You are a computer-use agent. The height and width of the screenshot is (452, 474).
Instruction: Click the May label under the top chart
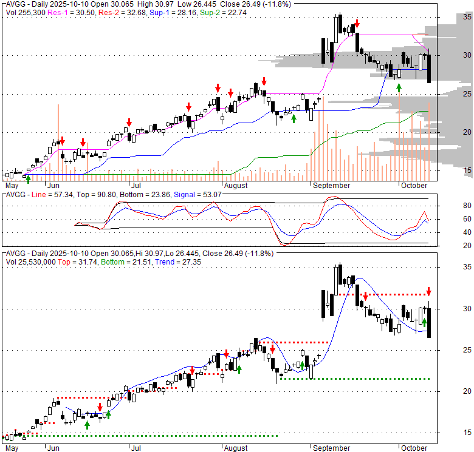tap(12, 186)
